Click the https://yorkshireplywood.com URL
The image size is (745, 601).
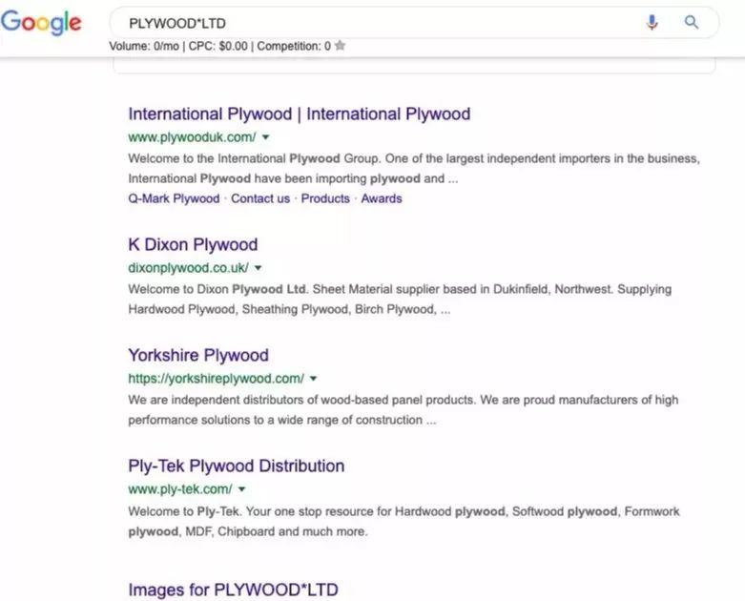click(216, 379)
